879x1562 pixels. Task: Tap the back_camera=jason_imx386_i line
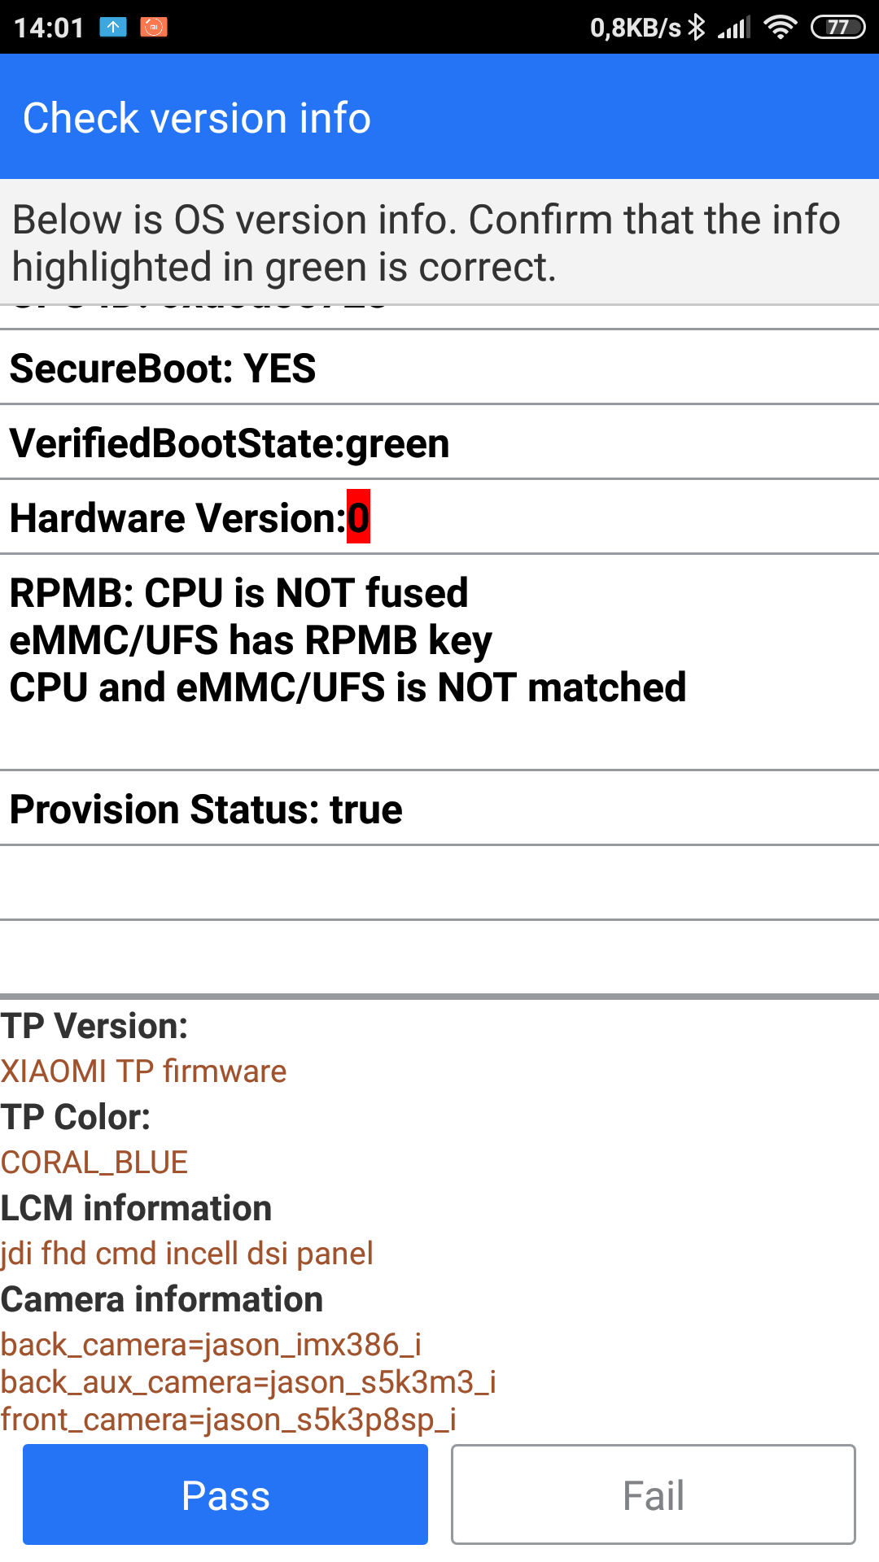[211, 1345]
